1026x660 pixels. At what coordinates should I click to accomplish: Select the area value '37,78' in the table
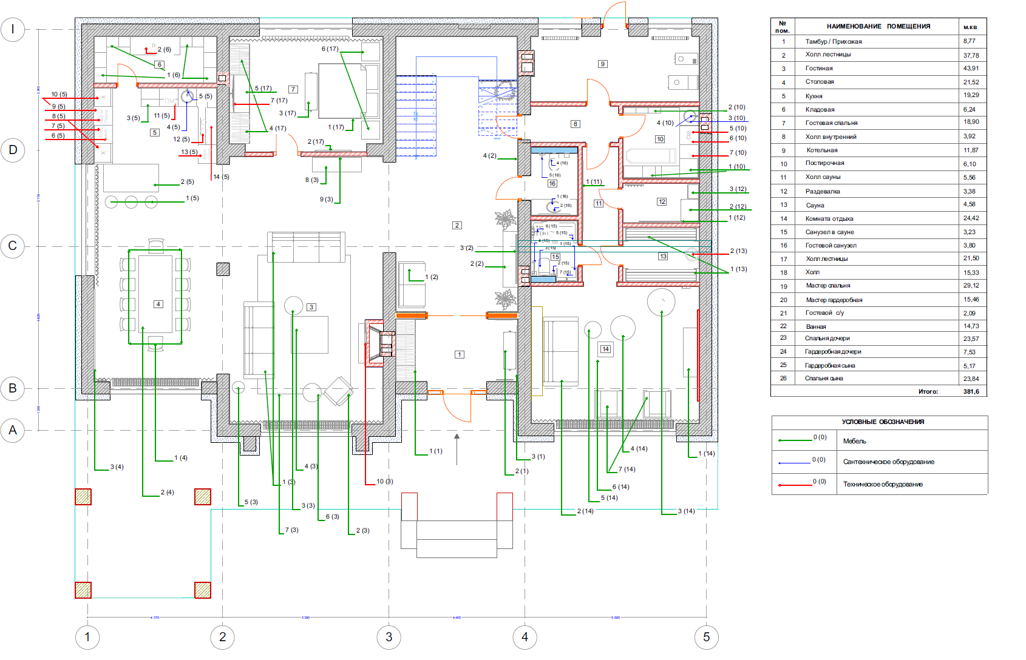click(x=971, y=55)
